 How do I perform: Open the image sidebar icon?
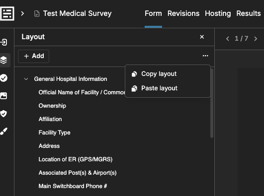(x=3, y=96)
